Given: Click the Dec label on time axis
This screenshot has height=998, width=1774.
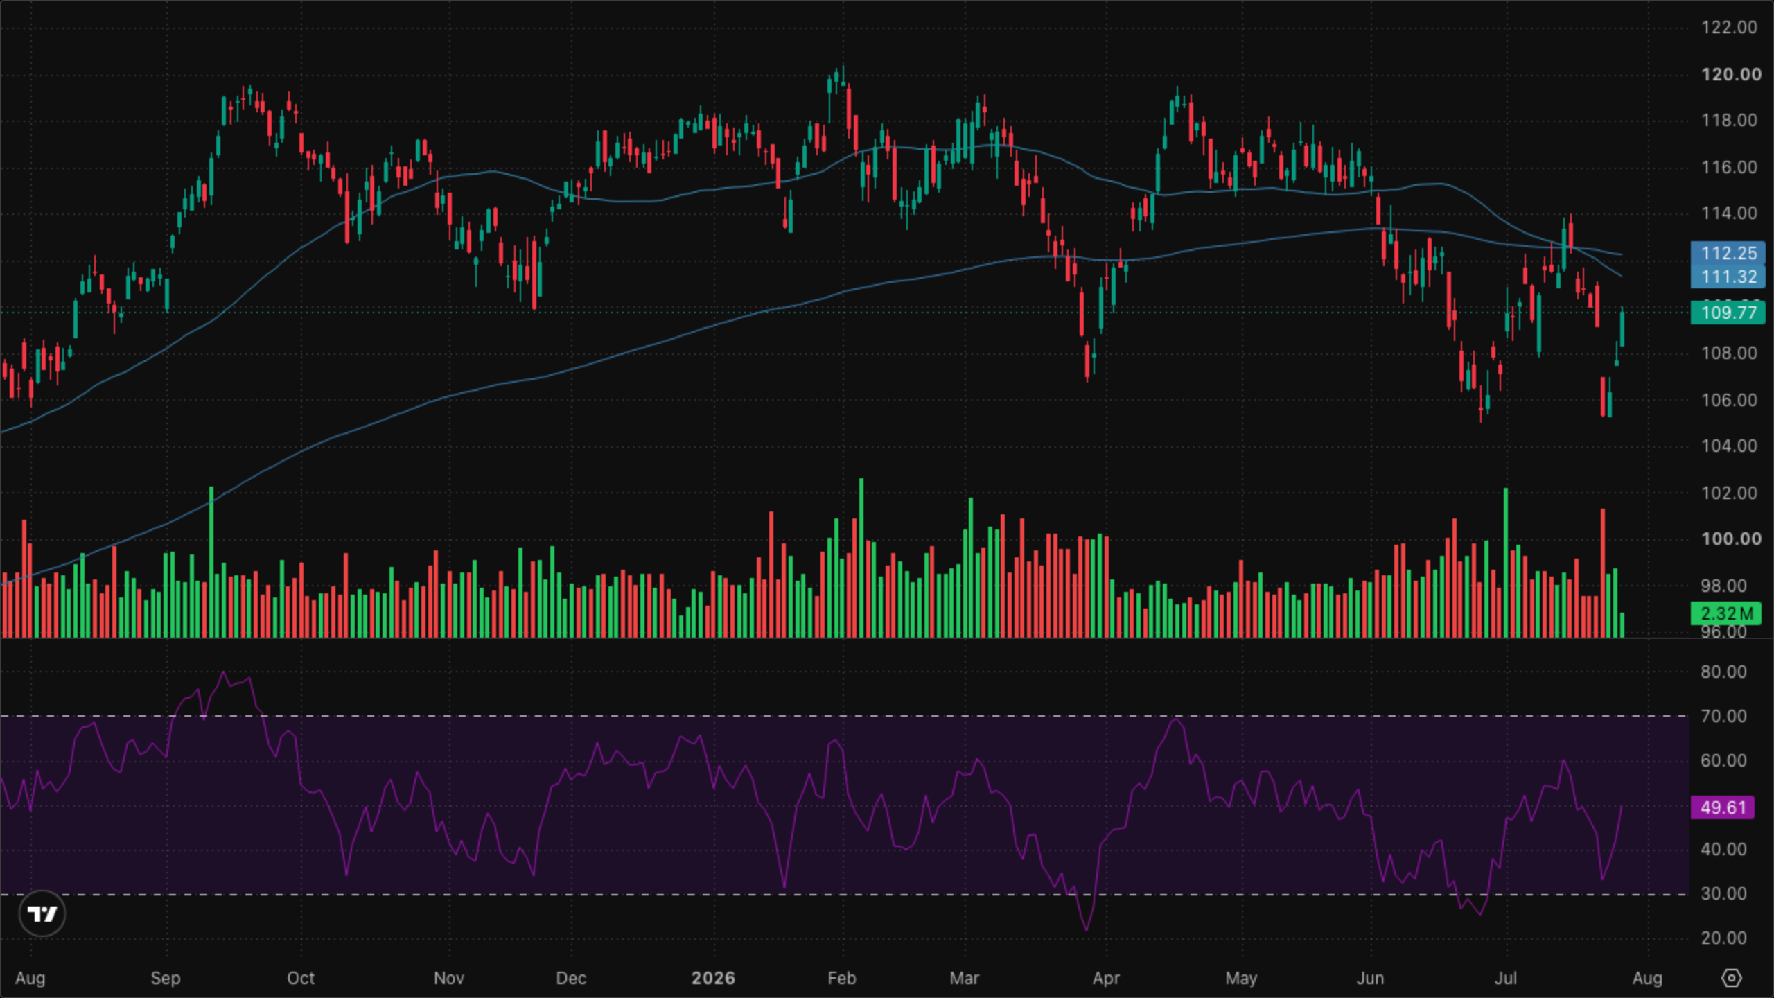Looking at the screenshot, I should click(571, 978).
